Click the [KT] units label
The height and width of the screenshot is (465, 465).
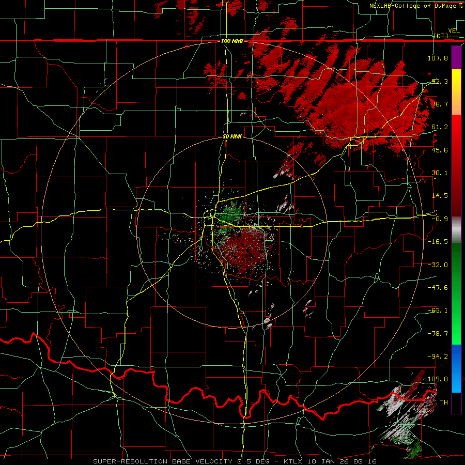[441, 36]
